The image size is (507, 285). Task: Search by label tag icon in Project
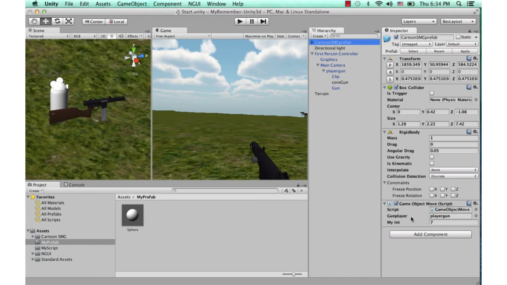(294, 191)
